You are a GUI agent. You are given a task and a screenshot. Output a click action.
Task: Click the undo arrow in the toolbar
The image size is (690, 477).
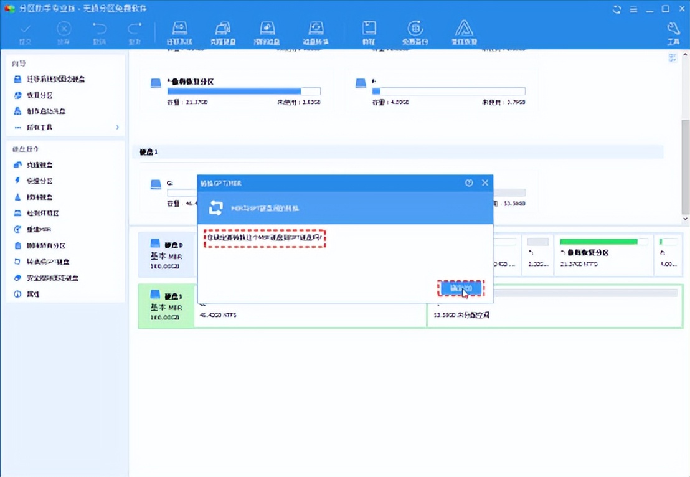(x=99, y=32)
